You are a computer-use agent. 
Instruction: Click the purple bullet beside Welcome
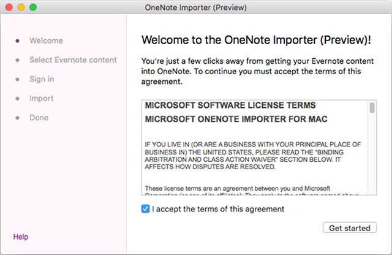[17, 41]
